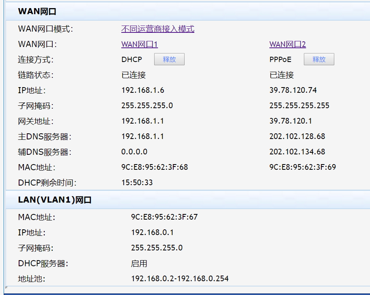Viewport: 370px width, 295px height.
Task: Click WAN2 subnet mask 255.255.255.255
Action: 299,106
